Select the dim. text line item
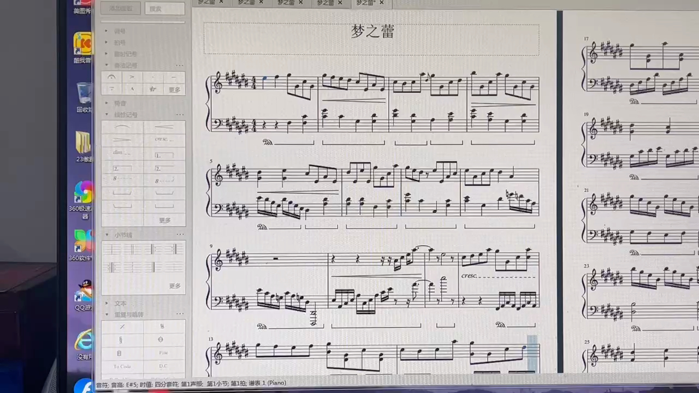699x393 pixels. point(122,153)
